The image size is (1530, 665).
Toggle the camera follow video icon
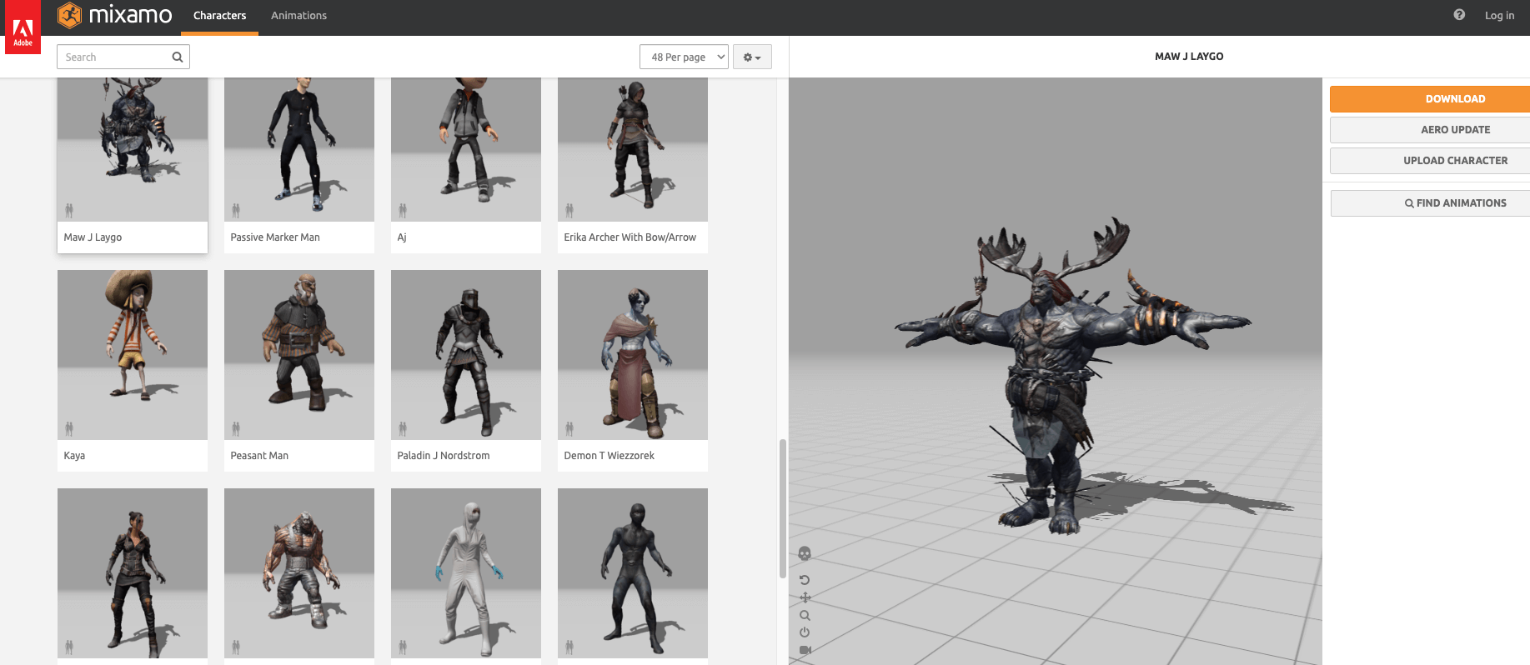coord(805,650)
